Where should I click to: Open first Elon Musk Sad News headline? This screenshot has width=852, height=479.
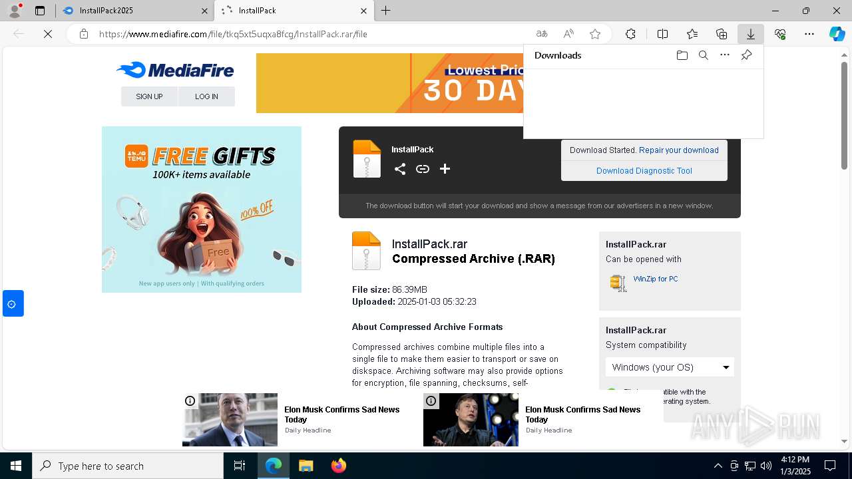[x=342, y=414]
